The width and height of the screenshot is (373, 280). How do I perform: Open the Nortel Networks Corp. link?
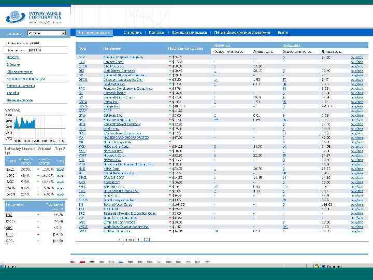[x=120, y=173]
